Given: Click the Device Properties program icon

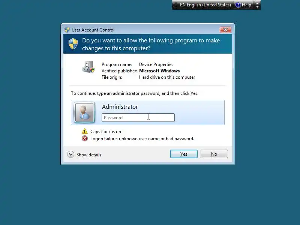Looking at the screenshot, I should pyautogui.click(x=88, y=67).
